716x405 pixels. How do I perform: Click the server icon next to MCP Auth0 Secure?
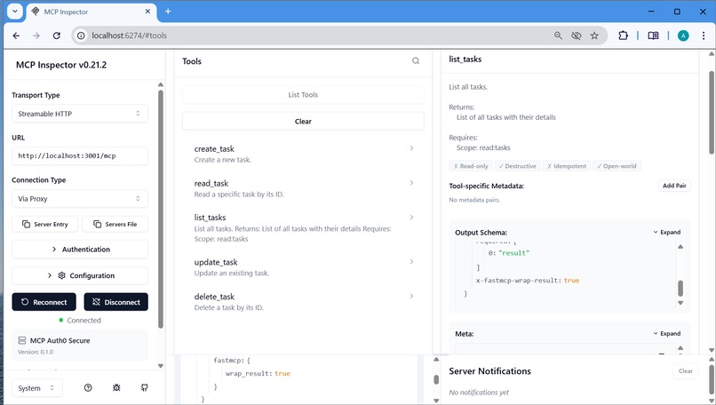pyautogui.click(x=22, y=341)
